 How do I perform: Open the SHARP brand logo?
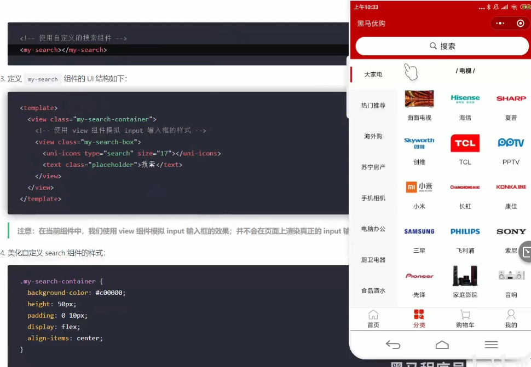tap(511, 98)
